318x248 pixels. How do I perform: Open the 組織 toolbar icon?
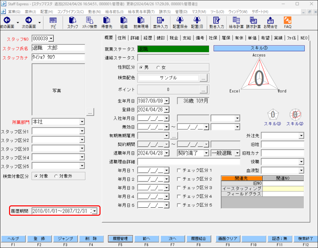coord(124,20)
